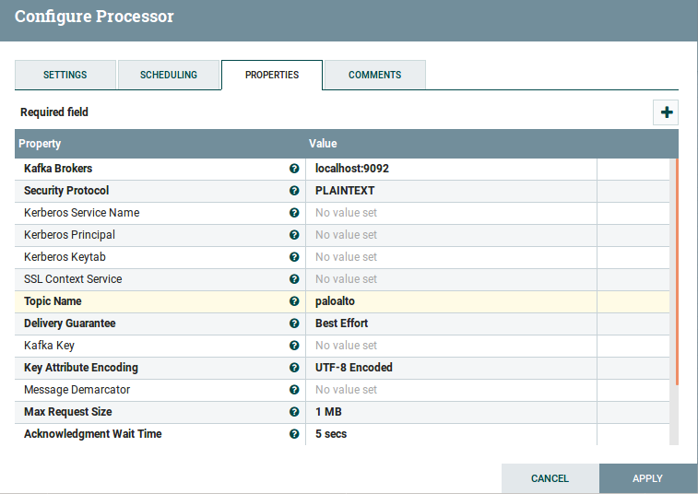This screenshot has height=494, width=698.
Task: Add a new property with plus button
Action: pyautogui.click(x=666, y=112)
